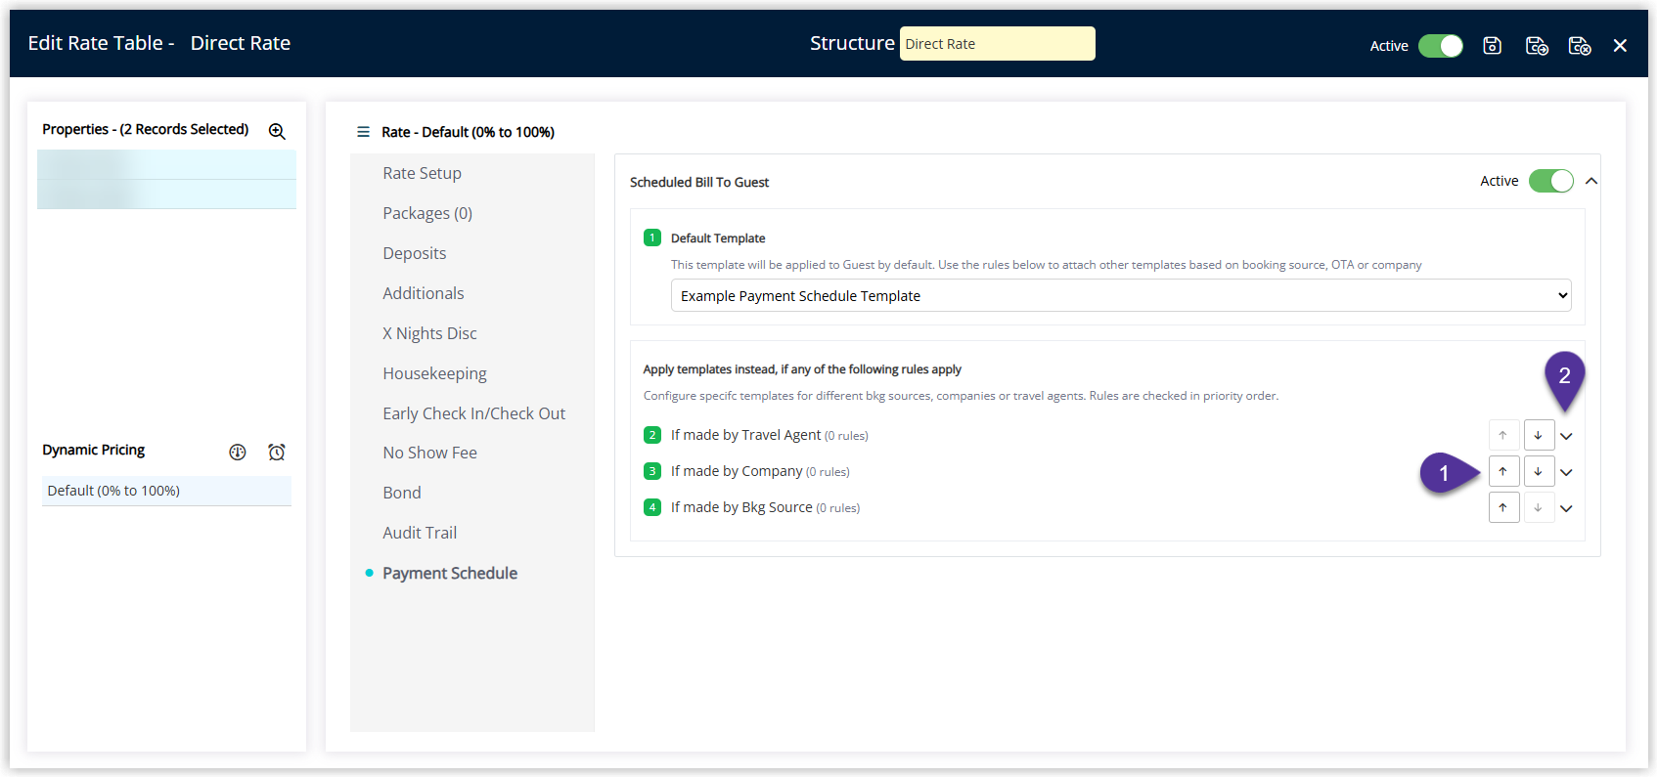This screenshot has height=778, width=1658.
Task: Move Bkg Source rule down
Action: pyautogui.click(x=1539, y=507)
